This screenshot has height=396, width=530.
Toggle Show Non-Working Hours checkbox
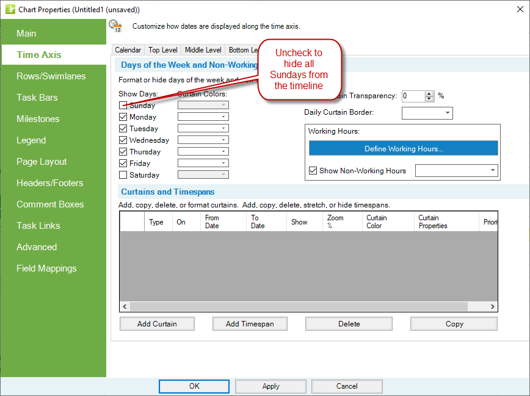coord(313,171)
